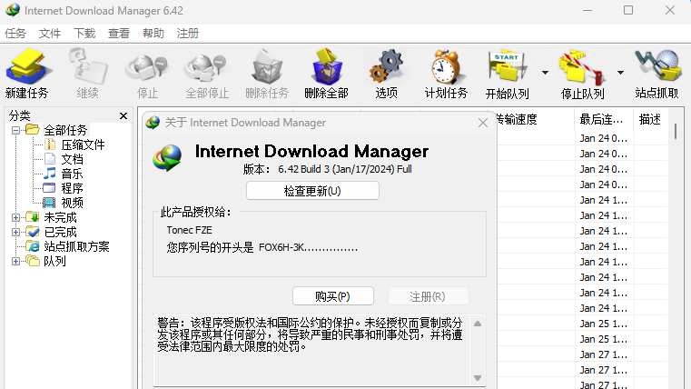
Task: Click the 文档 page icon
Action: pos(50,159)
